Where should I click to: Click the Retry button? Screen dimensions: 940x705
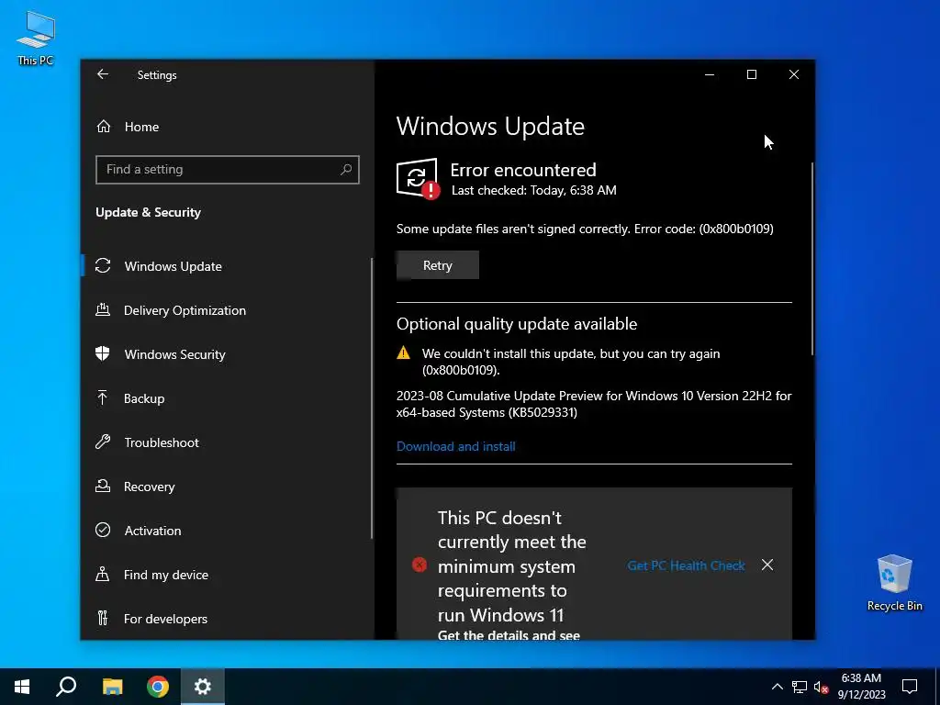click(438, 265)
